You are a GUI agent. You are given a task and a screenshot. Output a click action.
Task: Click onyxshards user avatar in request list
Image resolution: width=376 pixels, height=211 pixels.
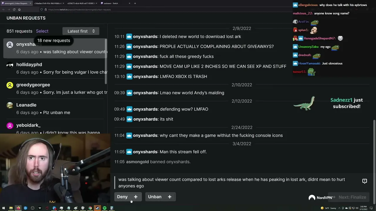point(10,45)
